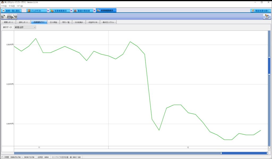272x159 pixels.
Task: Click the バックテスト step icon
Action: pos(29,11)
